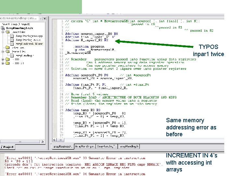The image size is (234, 176).
Task: Click line 33 'temp_R3 = [sourcePt_P0 + 1]'
Action: click(x=100, y=123)
